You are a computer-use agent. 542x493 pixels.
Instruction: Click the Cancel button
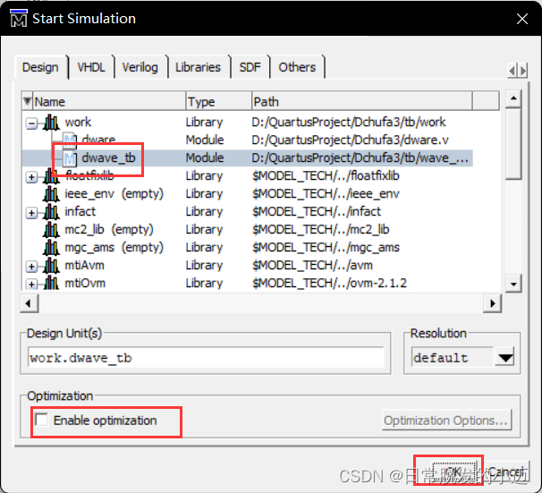(505, 471)
